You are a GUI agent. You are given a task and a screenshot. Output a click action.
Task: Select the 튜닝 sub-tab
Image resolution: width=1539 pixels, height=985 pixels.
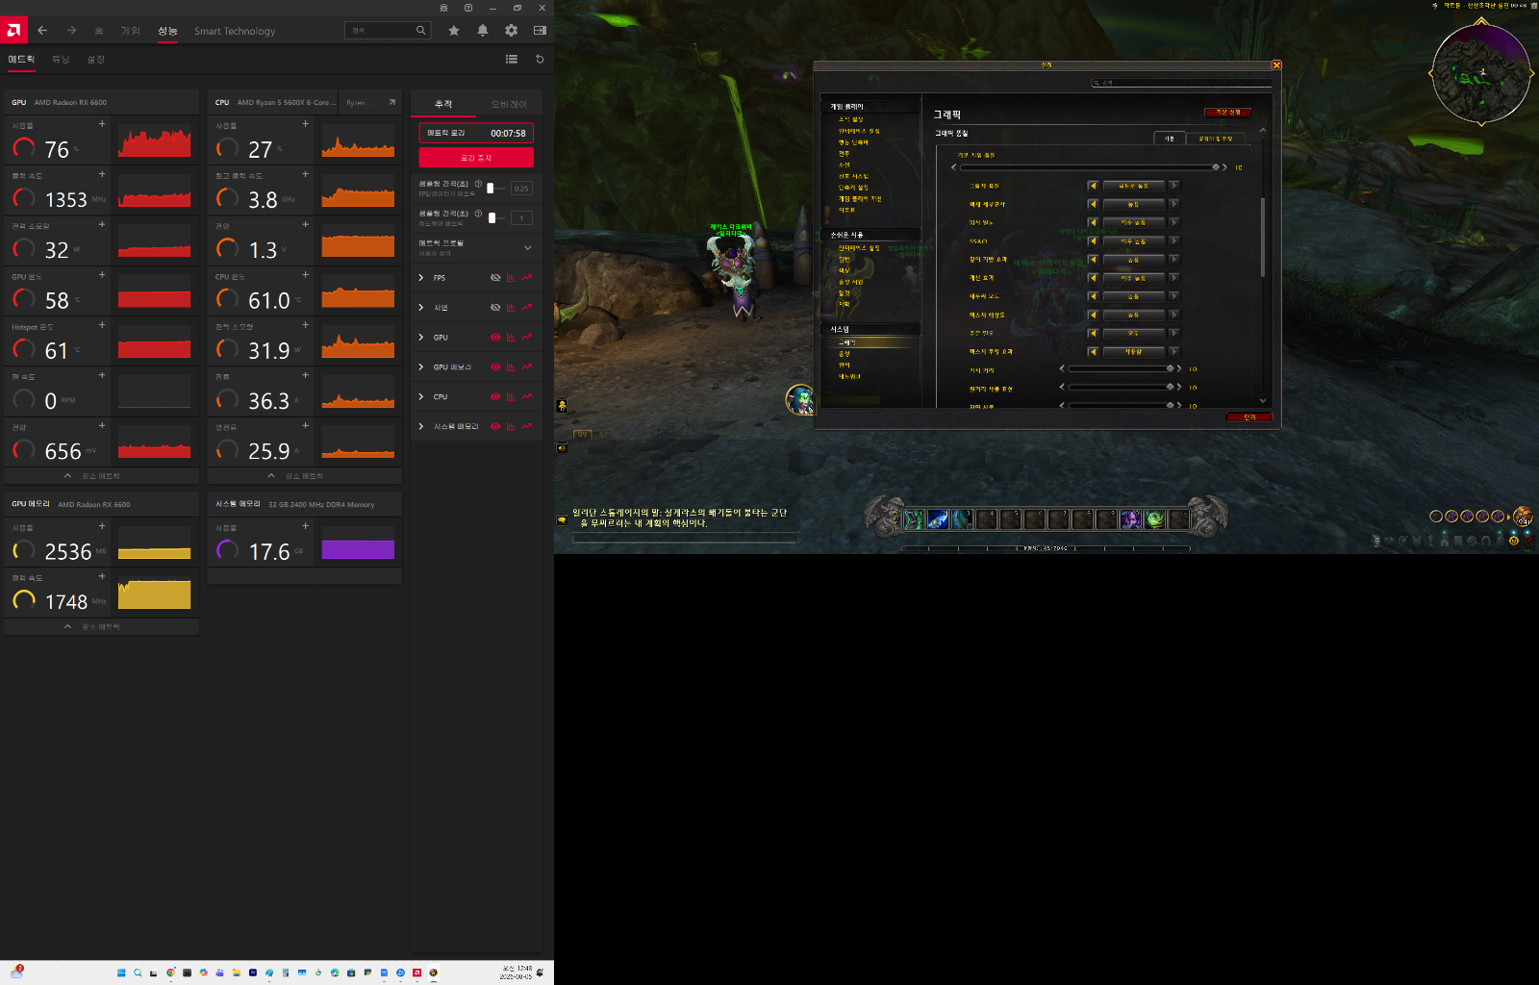(x=61, y=60)
